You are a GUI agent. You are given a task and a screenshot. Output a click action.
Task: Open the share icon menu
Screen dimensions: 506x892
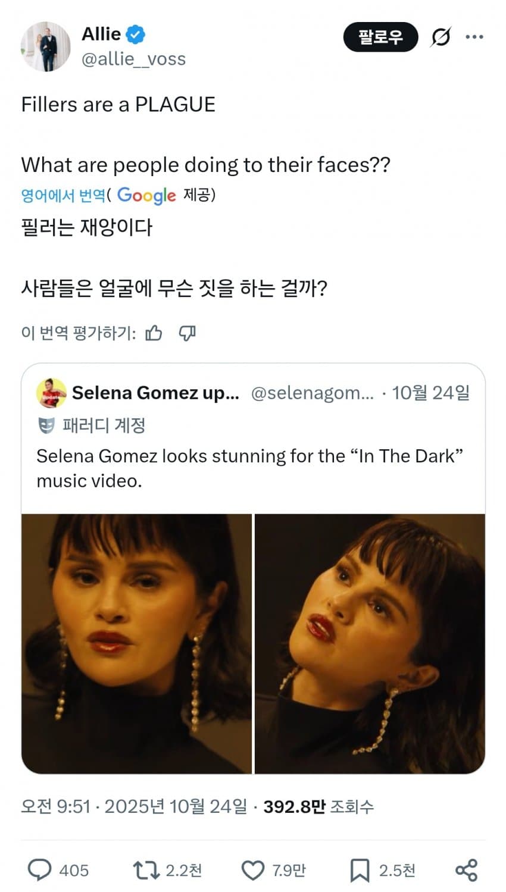click(x=466, y=870)
